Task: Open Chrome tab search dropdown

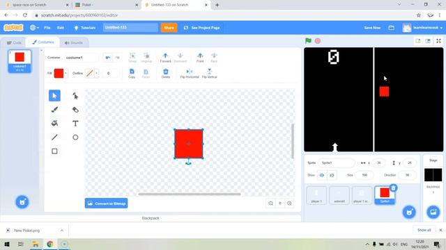Action: [399, 5]
